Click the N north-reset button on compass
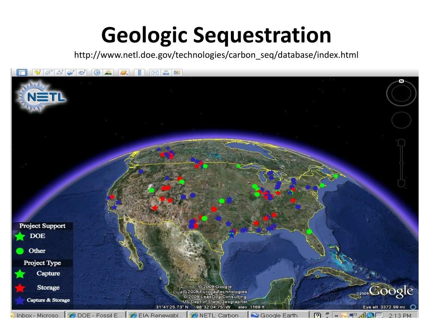Image resolution: width=433 pixels, height=325 pixels. tap(401, 81)
